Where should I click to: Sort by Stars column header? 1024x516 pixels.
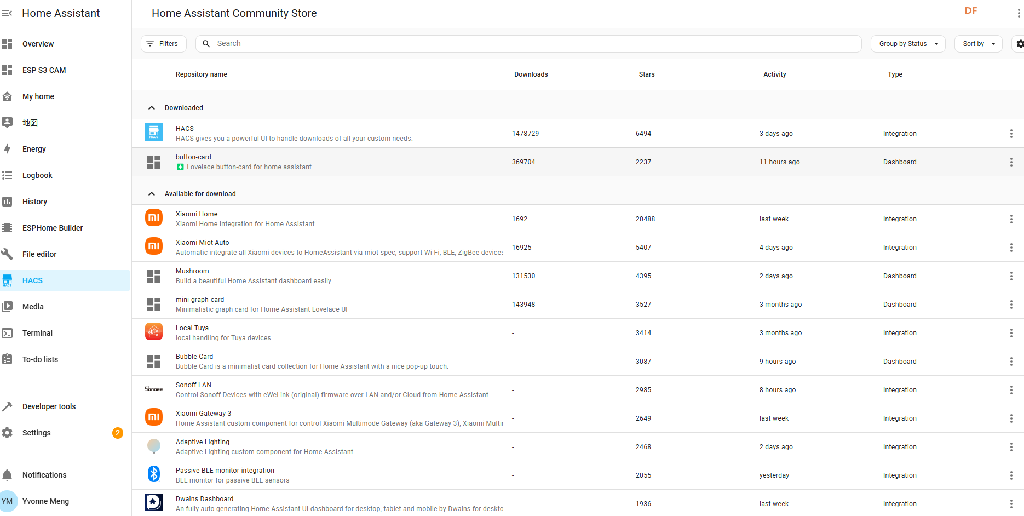646,74
